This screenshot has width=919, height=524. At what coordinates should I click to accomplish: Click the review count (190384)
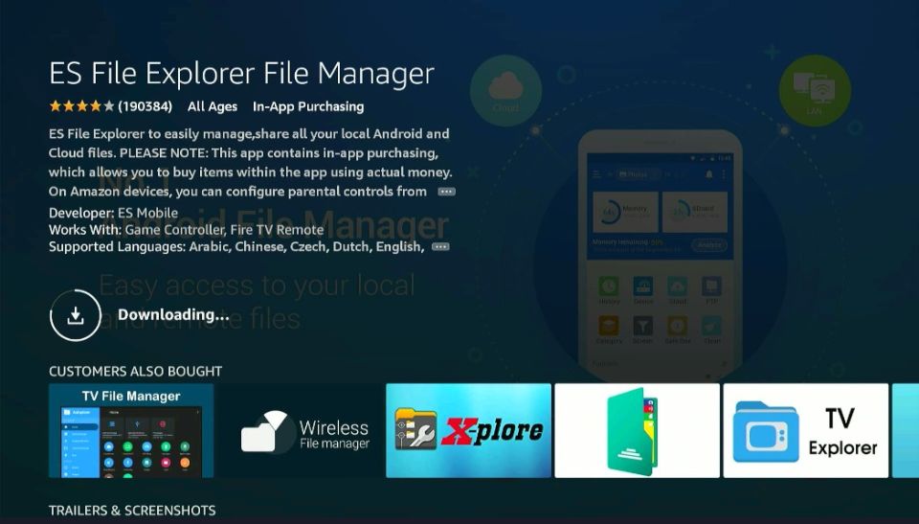pos(146,106)
